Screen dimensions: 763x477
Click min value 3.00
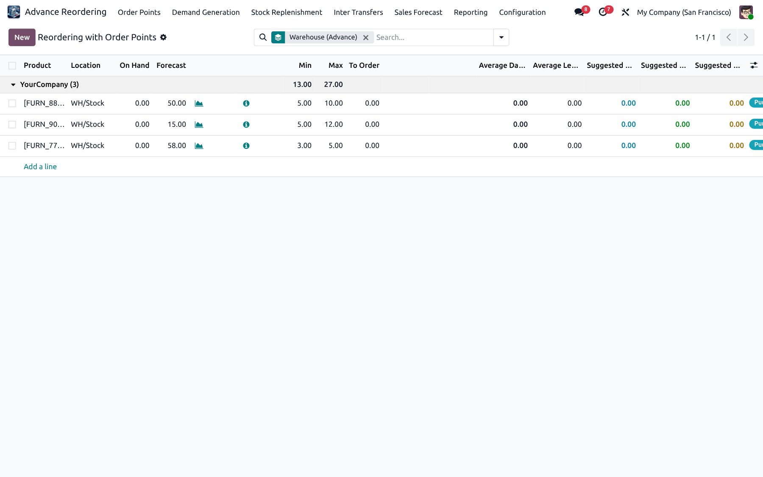[x=304, y=145]
